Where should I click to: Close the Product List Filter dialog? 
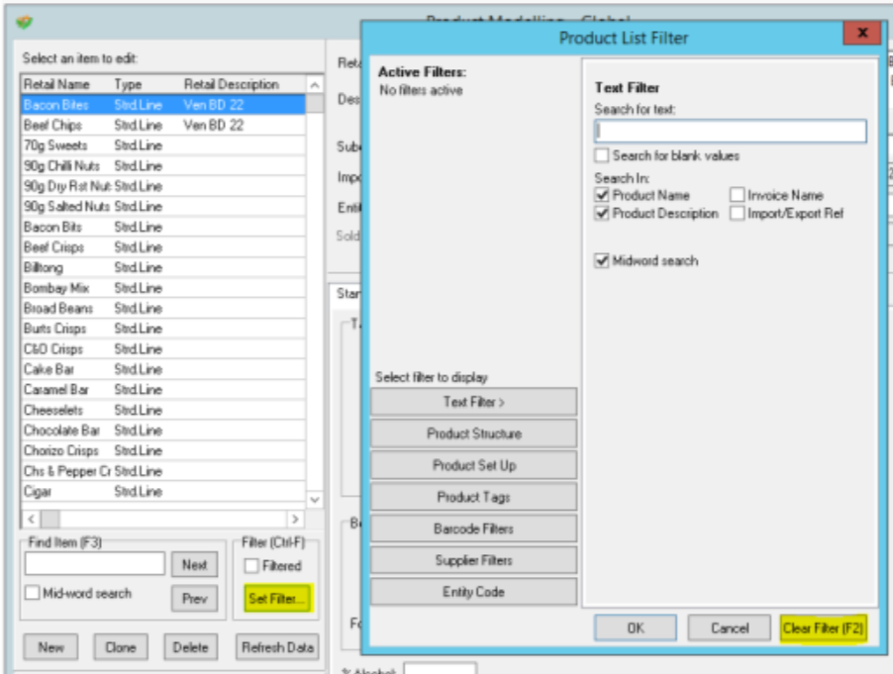pyautogui.click(x=861, y=34)
